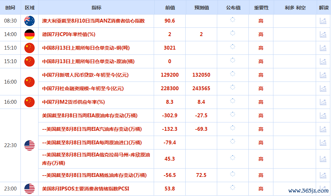Open analysis chart for 上期所仓单变动-铜 row
Screen dimensions: 331x196
pyautogui.click(x=323, y=48)
